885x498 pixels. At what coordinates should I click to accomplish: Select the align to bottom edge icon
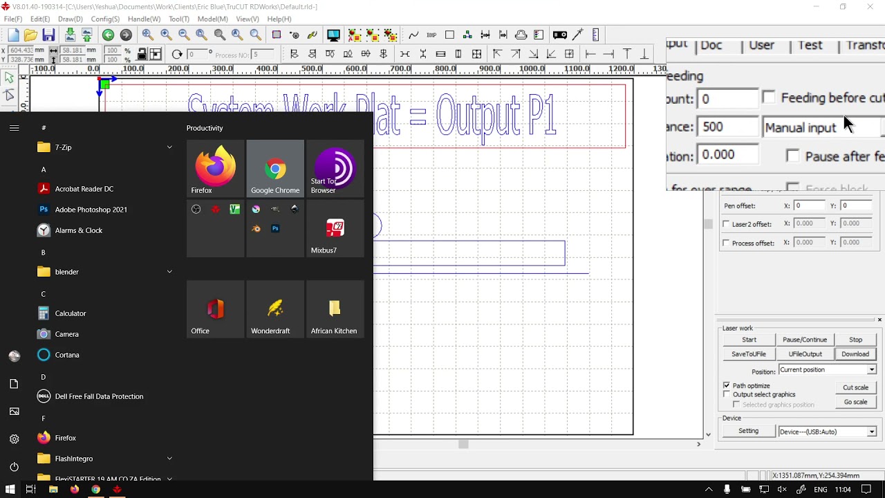[x=645, y=54]
